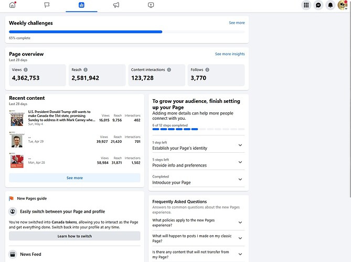Viewport: 351px width, 262px height.
Task: Expand the completed Introduce your Page section
Action: [x=198, y=180]
